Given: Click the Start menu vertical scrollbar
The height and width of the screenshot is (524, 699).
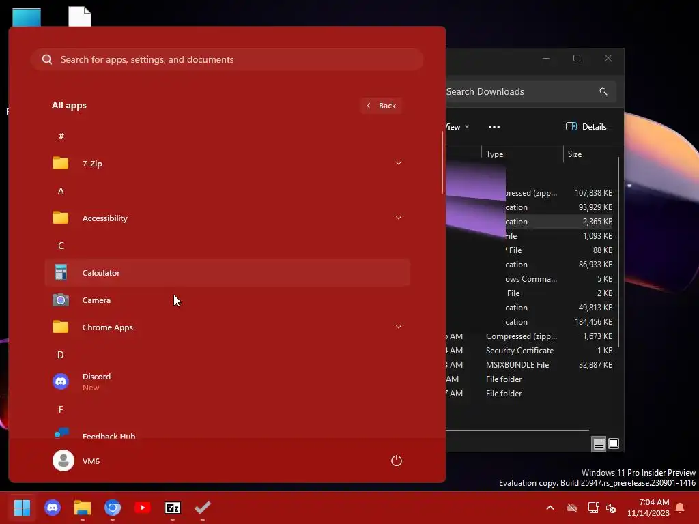Looking at the screenshot, I should click(442, 162).
